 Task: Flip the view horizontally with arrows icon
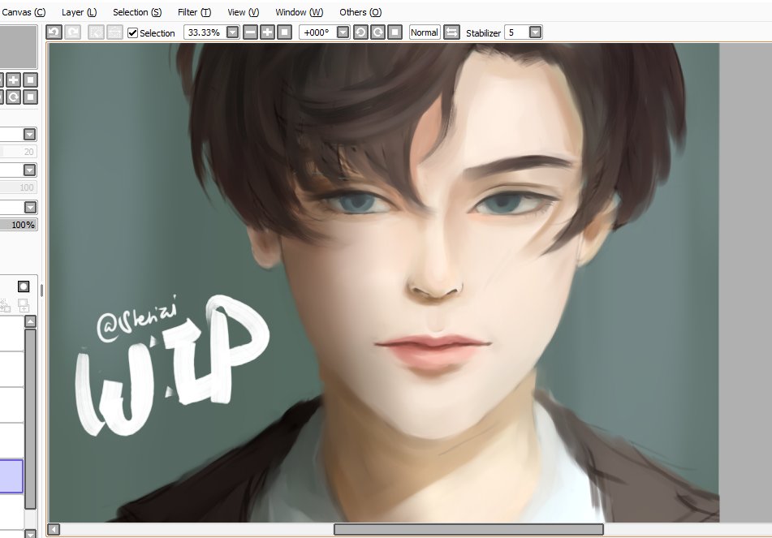(x=451, y=32)
